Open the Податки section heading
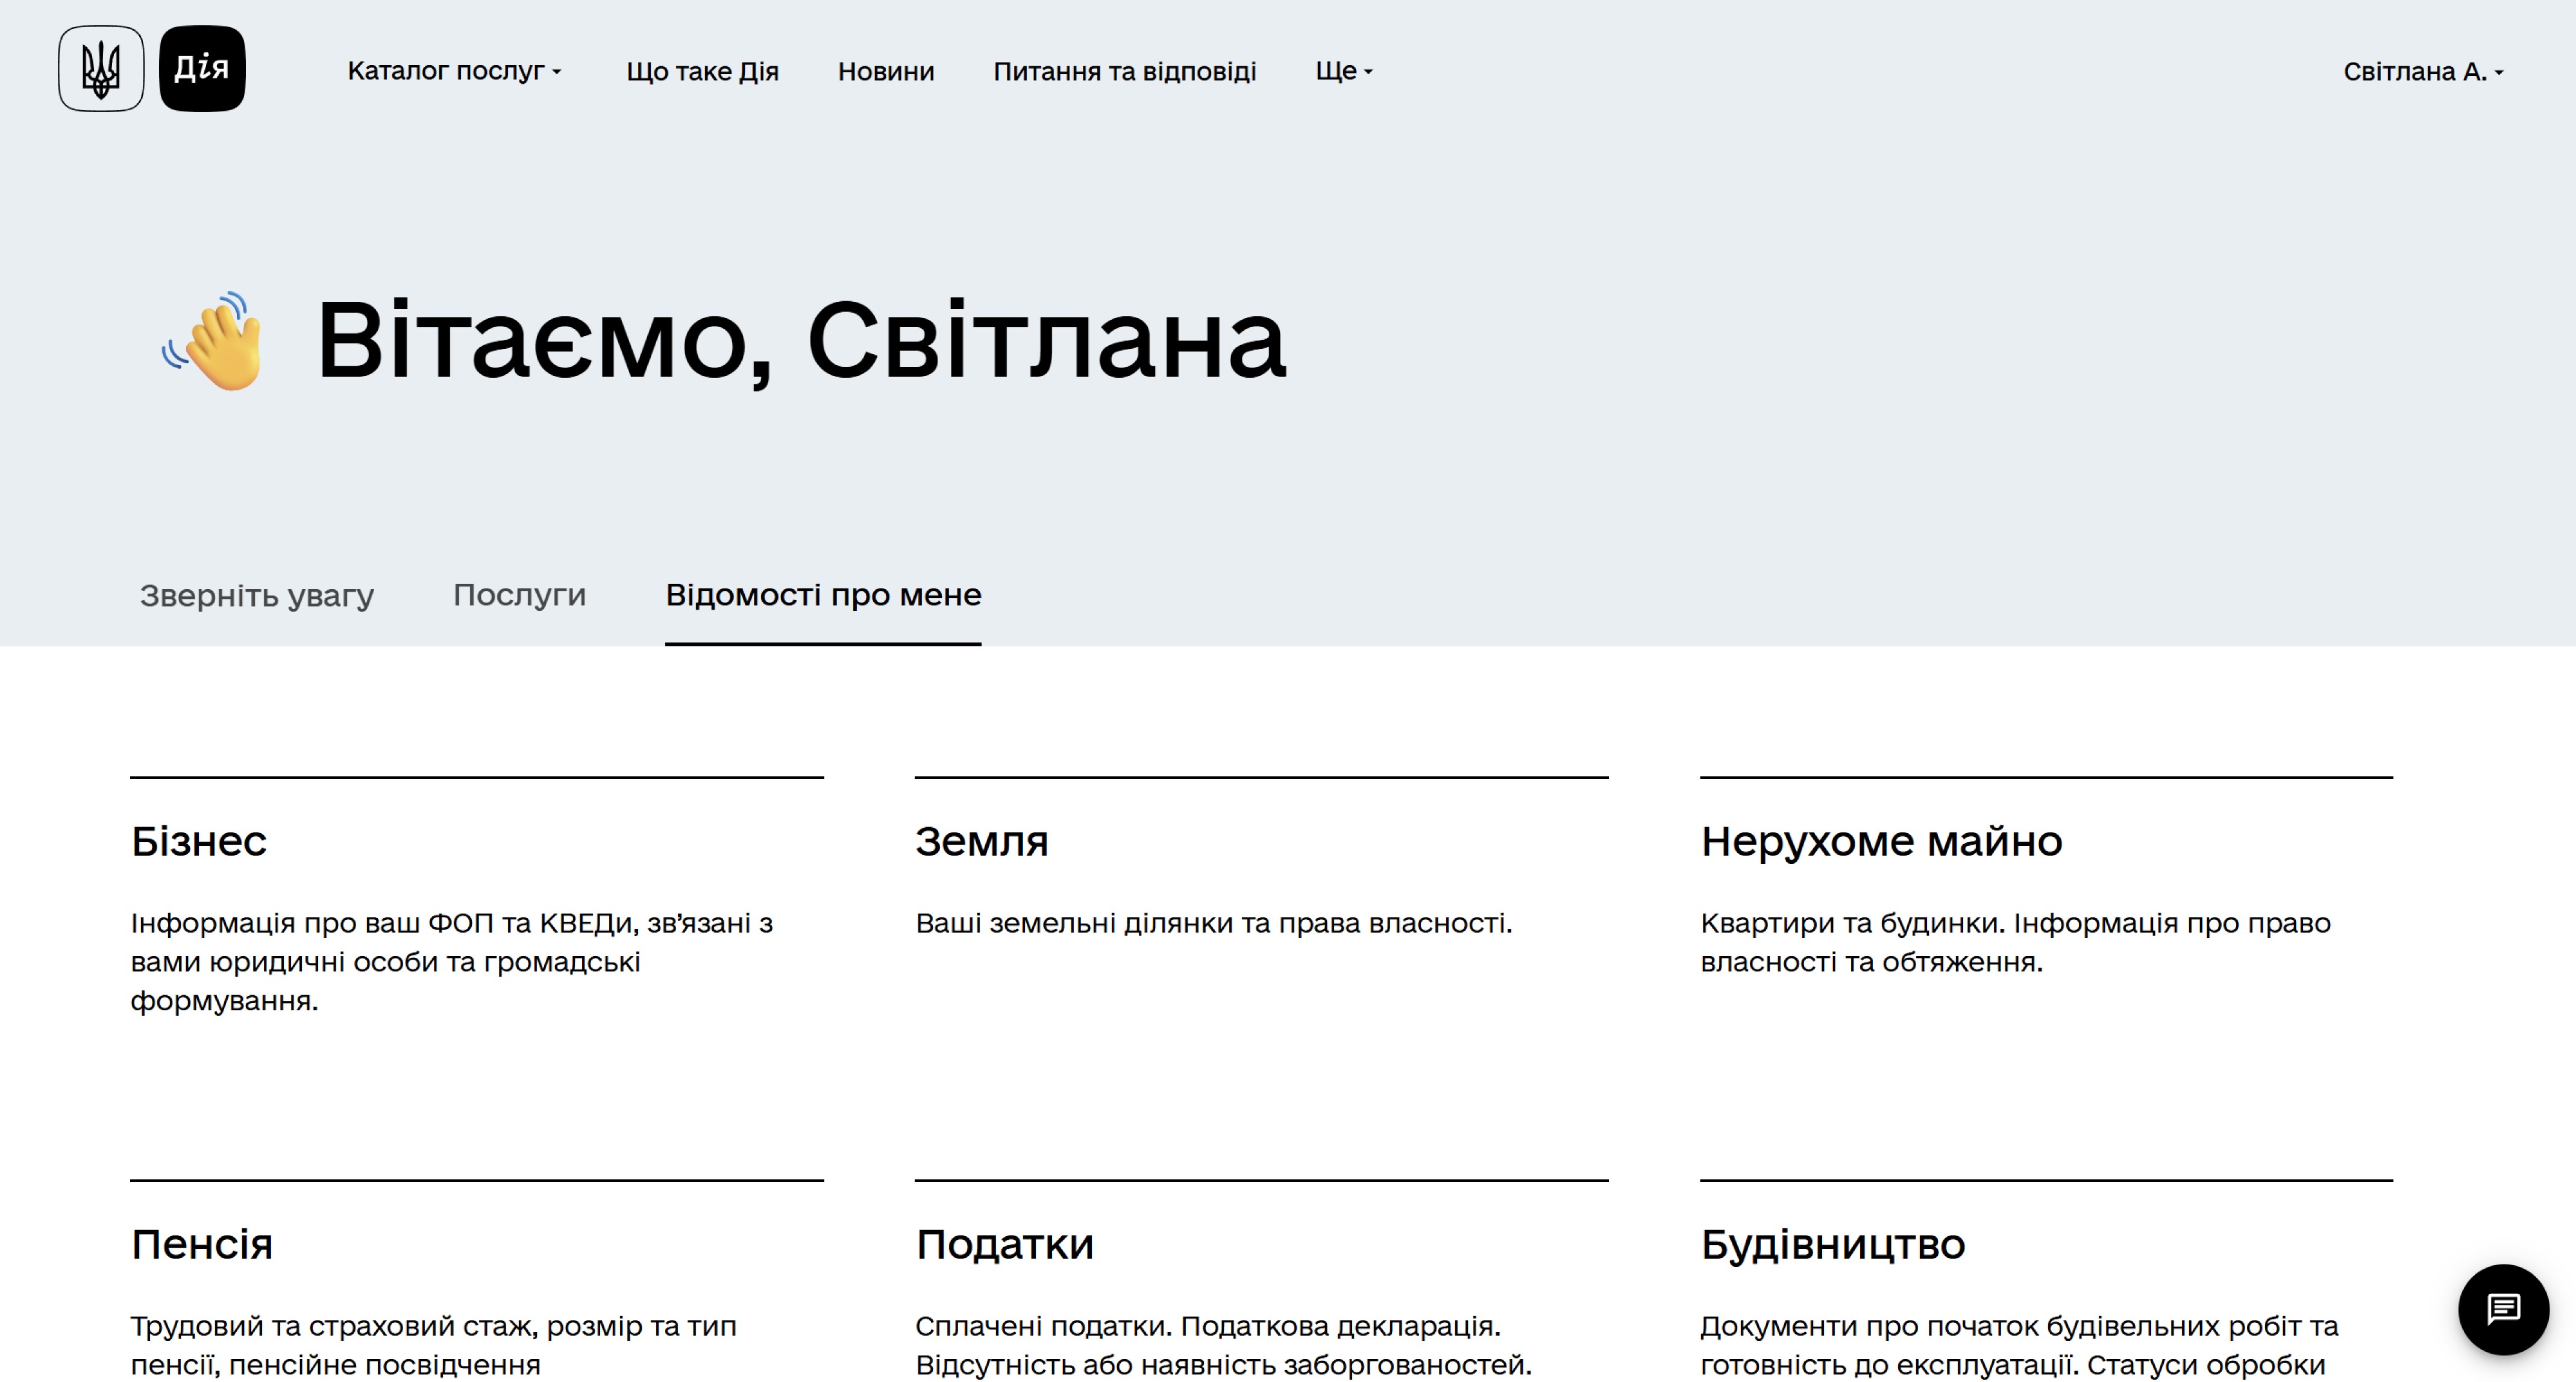The width and height of the screenshot is (2576, 1382). pos(1004,1244)
